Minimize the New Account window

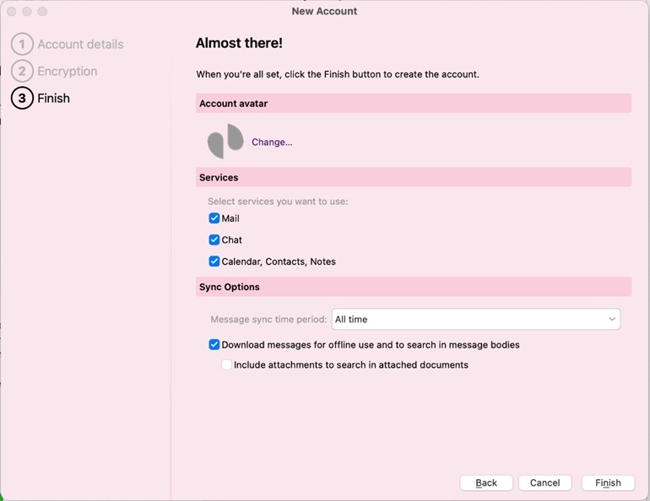(27, 12)
